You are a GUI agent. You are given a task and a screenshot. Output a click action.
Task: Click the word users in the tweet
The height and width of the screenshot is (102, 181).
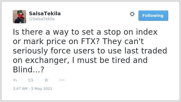[84, 51]
